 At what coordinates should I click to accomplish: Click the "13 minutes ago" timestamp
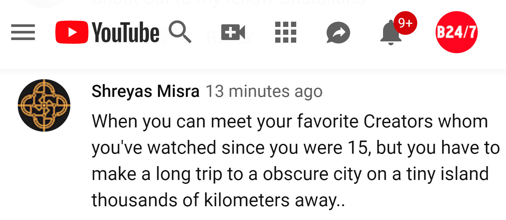click(x=264, y=91)
